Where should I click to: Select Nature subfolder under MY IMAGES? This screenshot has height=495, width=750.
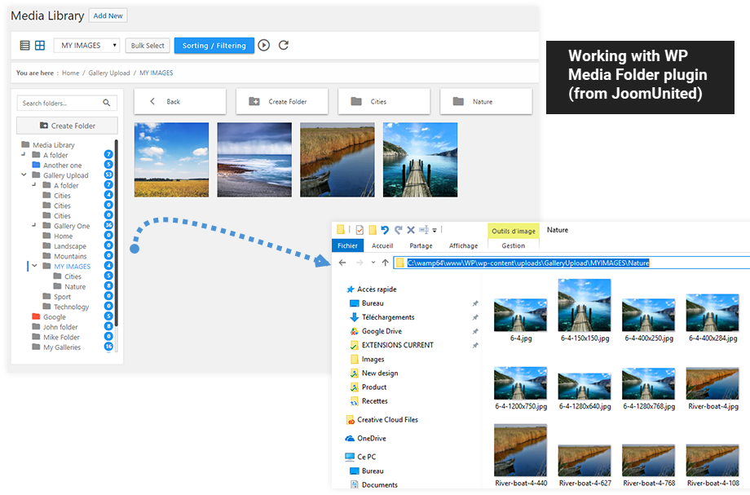click(x=75, y=287)
